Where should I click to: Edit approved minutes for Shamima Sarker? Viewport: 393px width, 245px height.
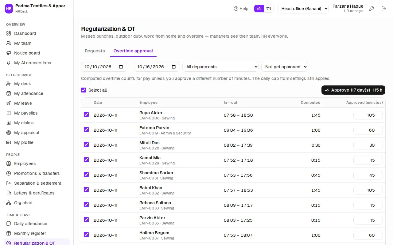coord(368,175)
